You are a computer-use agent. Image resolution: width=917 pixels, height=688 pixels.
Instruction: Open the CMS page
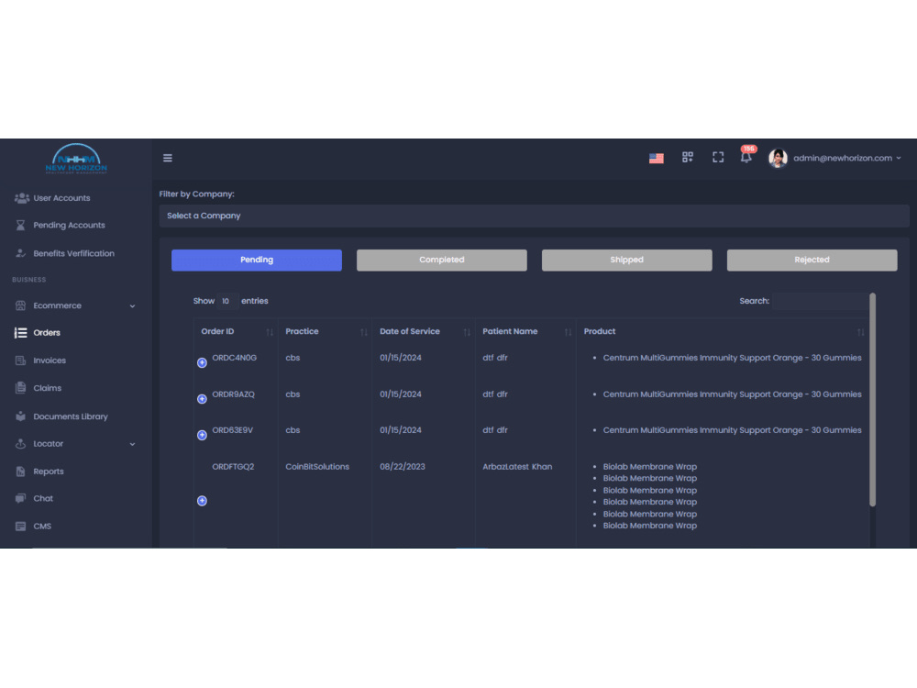click(42, 526)
